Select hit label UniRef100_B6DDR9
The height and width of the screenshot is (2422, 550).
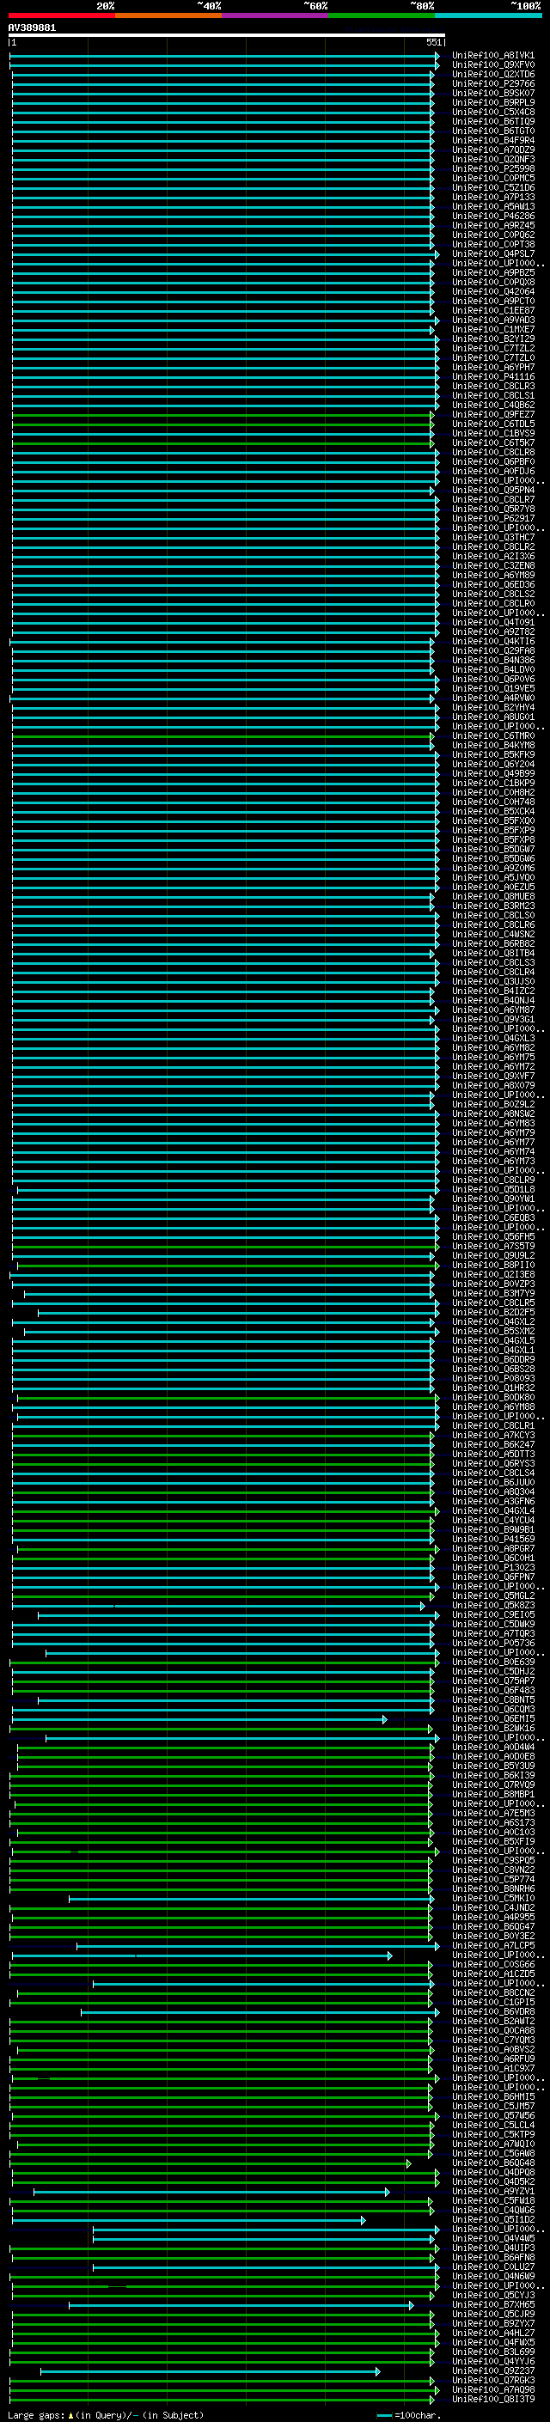pyautogui.click(x=492, y=1359)
